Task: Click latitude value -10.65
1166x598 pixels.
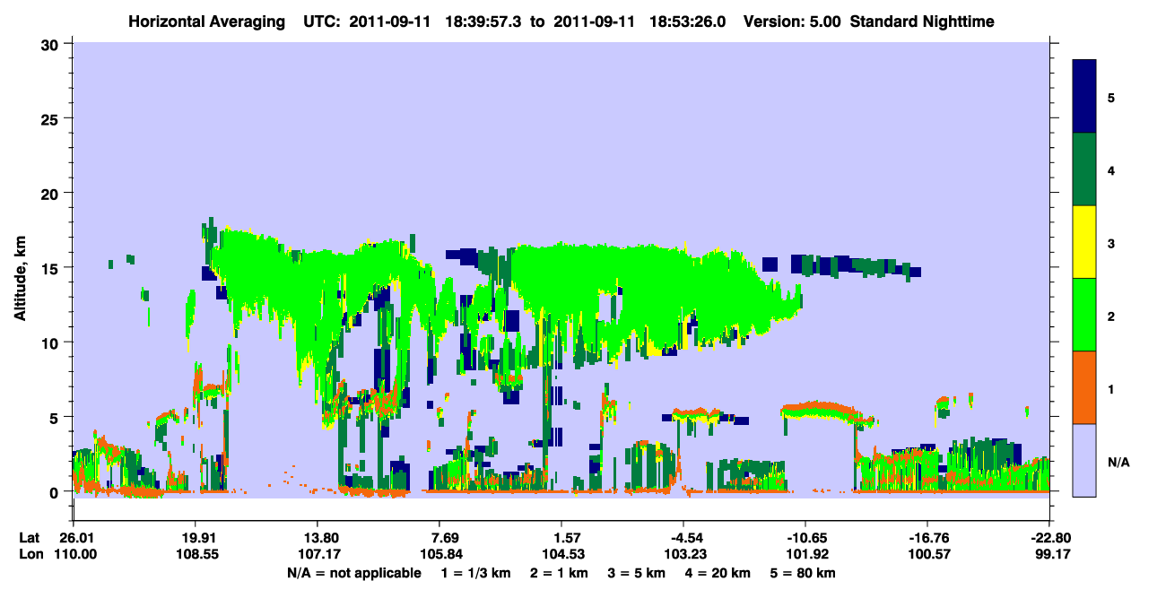Action: click(805, 538)
